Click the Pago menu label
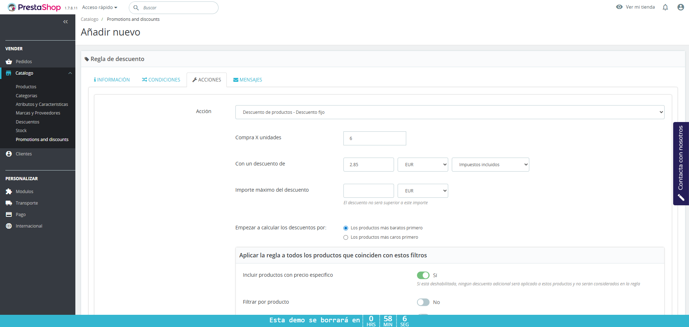Image resolution: width=689 pixels, height=327 pixels. click(20, 215)
